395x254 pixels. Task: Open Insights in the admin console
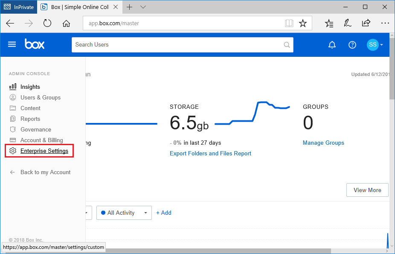[x=30, y=87]
